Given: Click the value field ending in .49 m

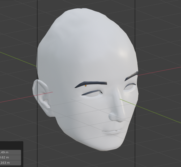Looking at the screenshot, I should click(10, 152).
